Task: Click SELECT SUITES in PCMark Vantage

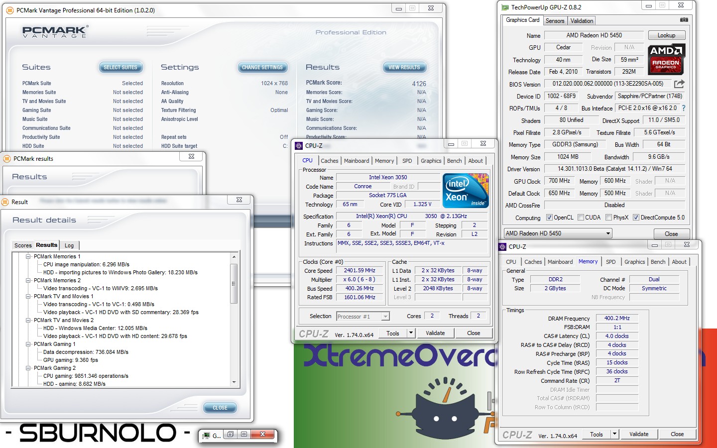Action: tap(120, 67)
